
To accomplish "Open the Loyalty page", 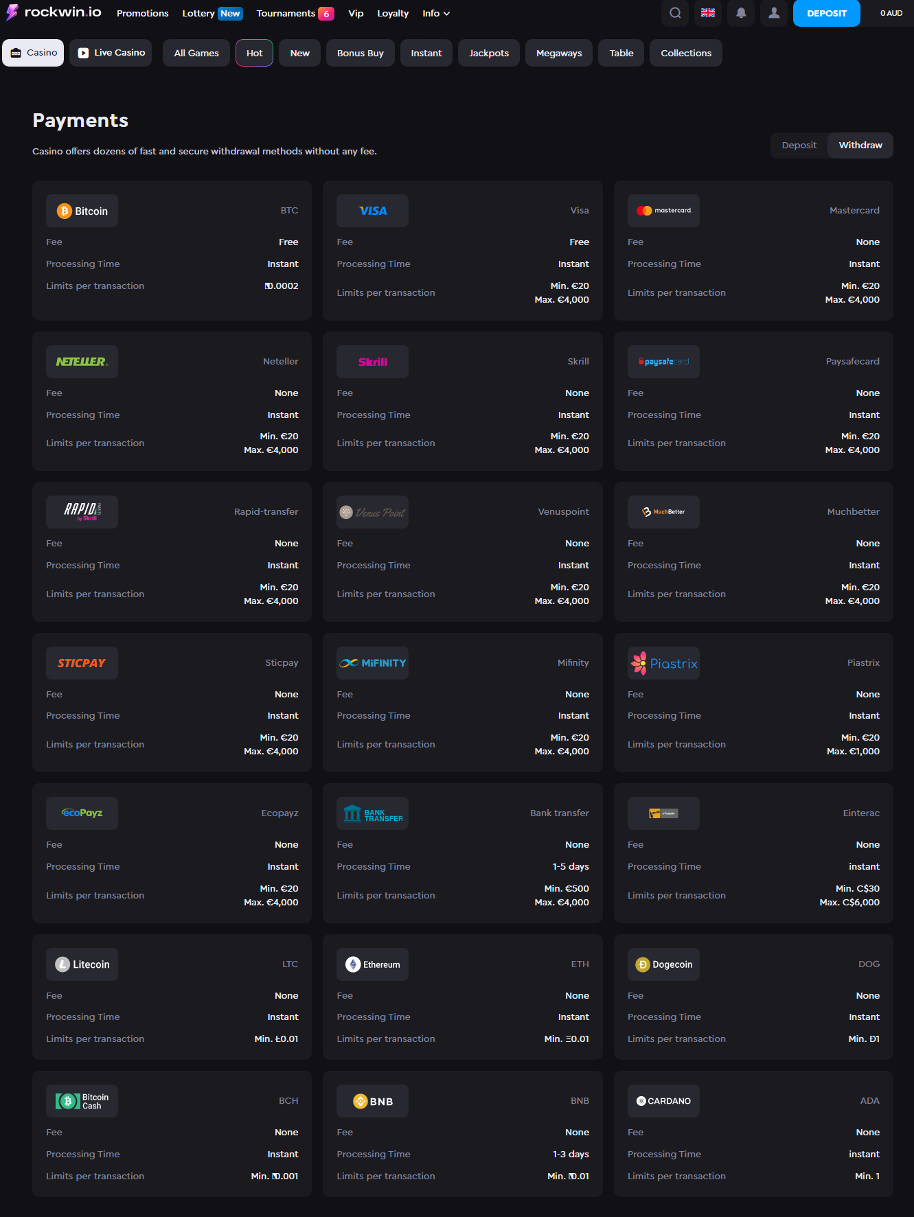I will [x=393, y=13].
